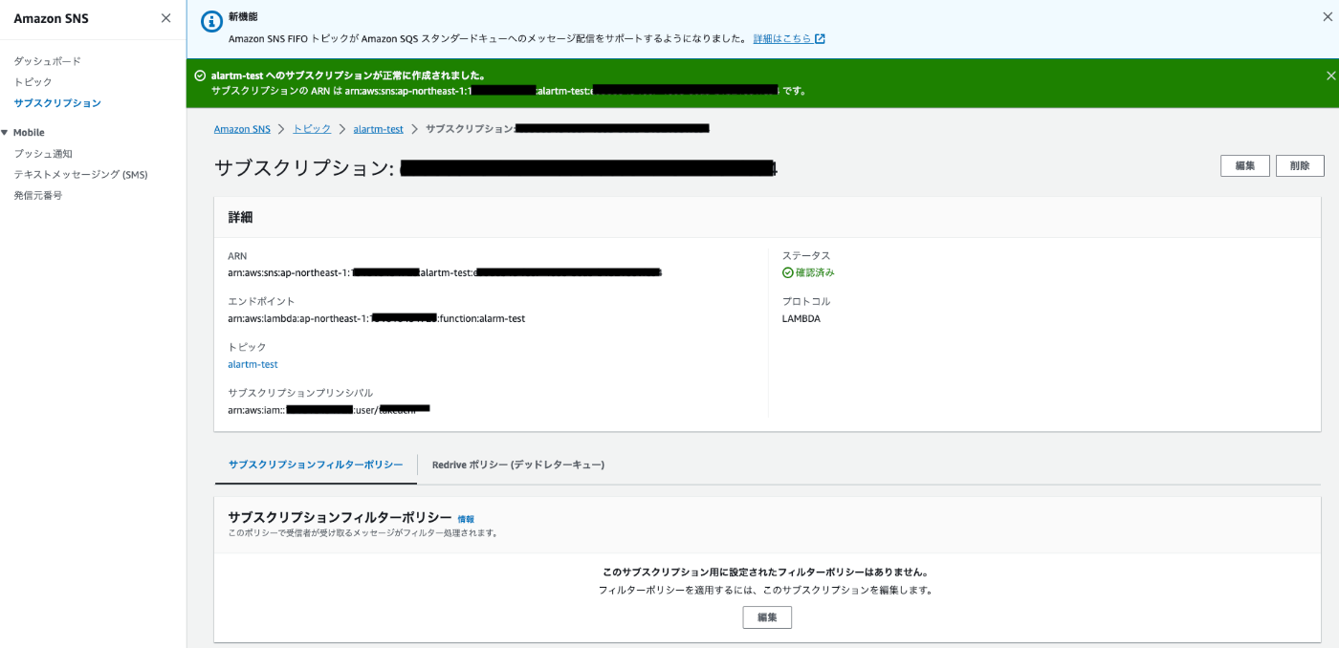The image size is (1339, 648).
Task: Open the alartm-test topic link in details
Action: pos(252,364)
